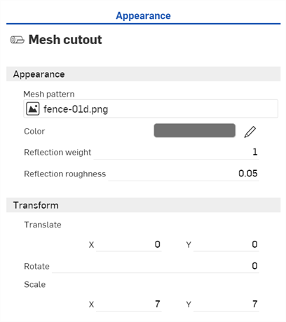The width and height of the screenshot is (286, 322).
Task: Click the Scale Y field showing 7
Action: (226, 304)
